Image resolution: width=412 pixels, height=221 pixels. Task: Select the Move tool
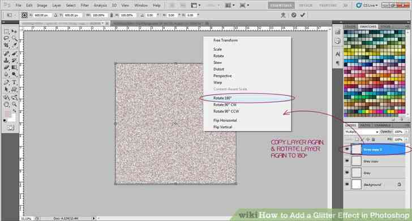coord(14,32)
